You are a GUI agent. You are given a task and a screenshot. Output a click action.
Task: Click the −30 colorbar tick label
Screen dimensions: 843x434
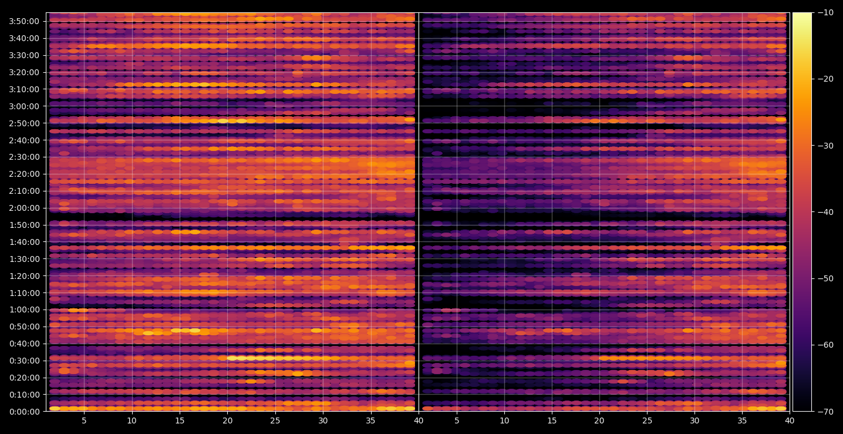[825, 146]
